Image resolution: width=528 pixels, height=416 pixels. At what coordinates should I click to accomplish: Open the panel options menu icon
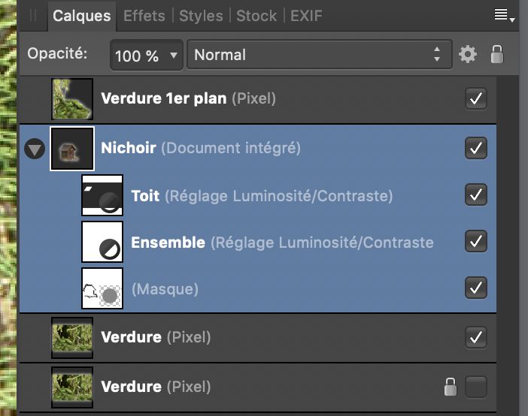(504, 15)
